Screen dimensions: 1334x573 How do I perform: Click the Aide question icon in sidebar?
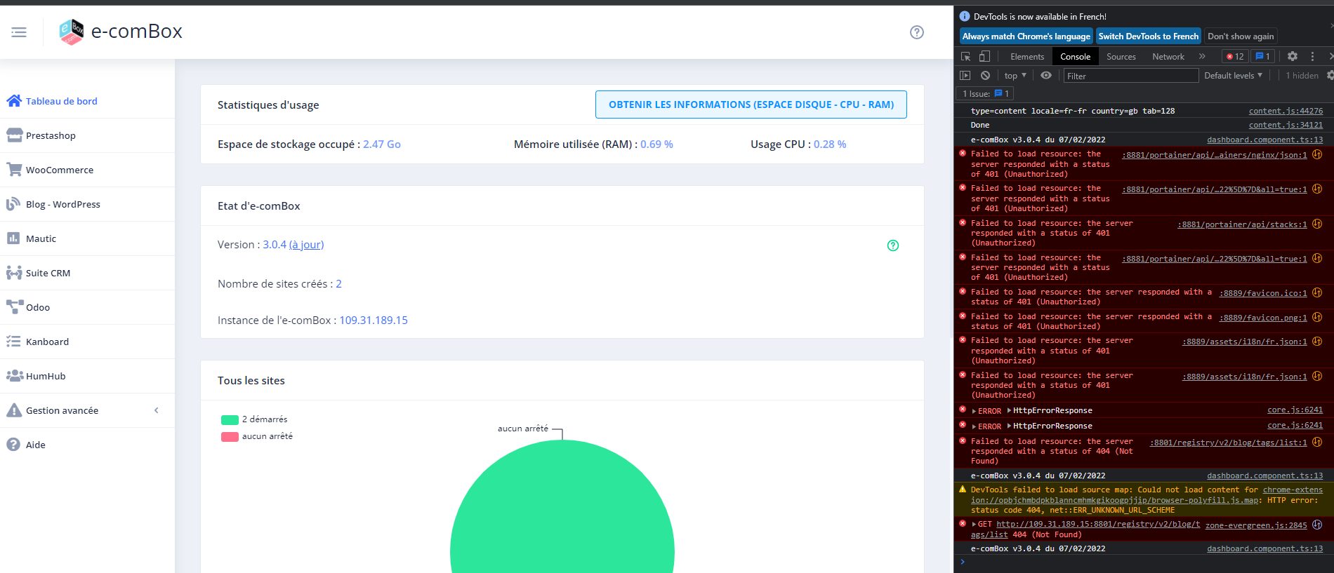tap(13, 445)
